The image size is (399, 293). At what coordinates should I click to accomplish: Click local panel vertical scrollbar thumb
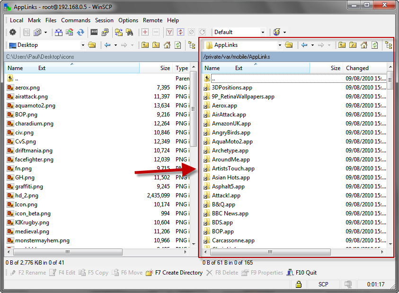[x=194, y=109]
